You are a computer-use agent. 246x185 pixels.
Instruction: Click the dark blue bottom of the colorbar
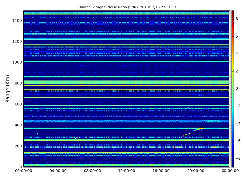233,164
